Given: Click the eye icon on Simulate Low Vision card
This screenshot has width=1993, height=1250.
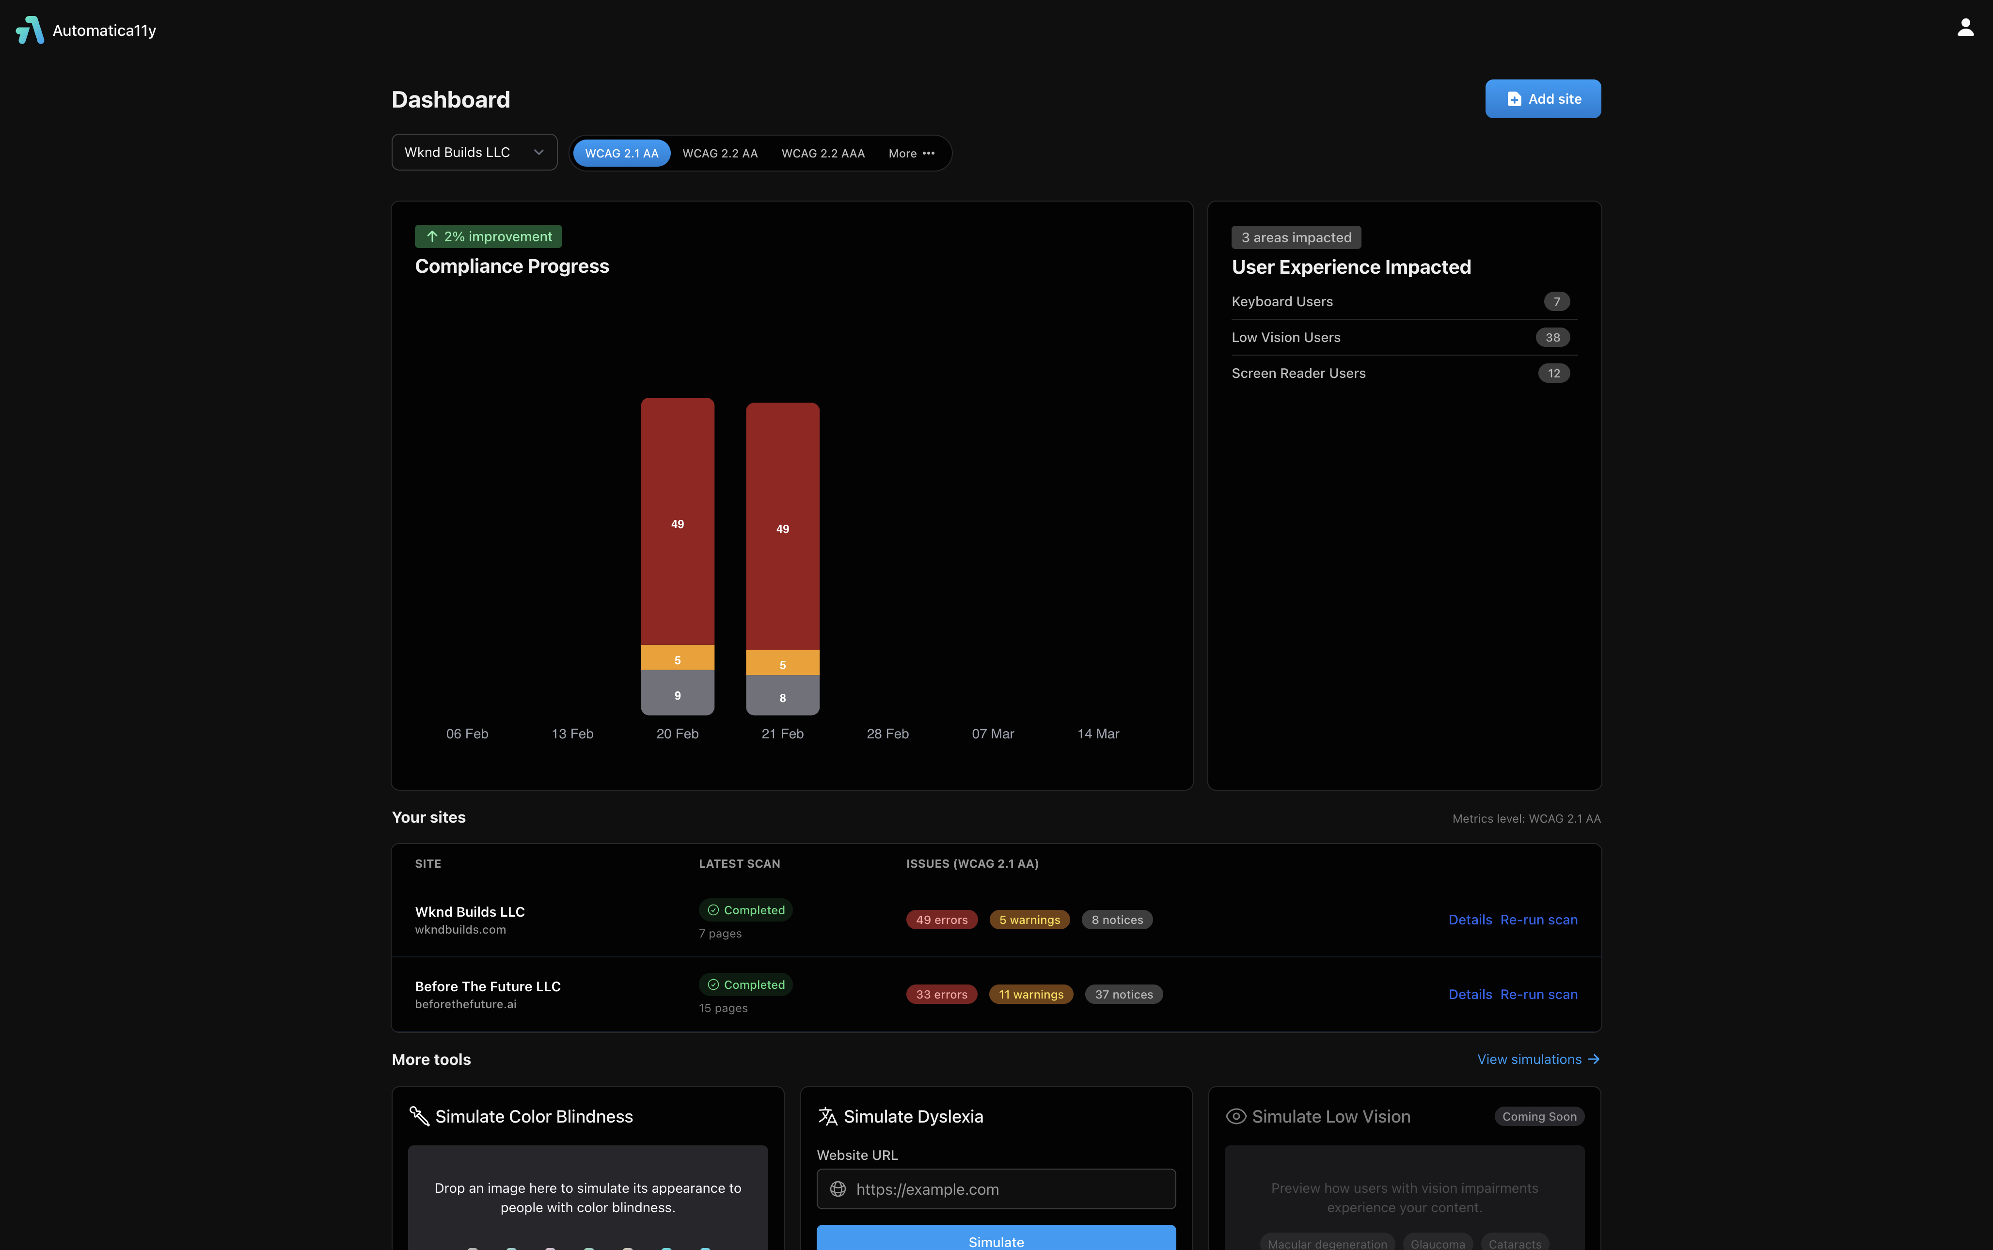Looking at the screenshot, I should 1235,1116.
